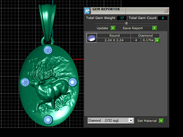This screenshot has width=183, height=137.
Task: Click the '0.17tw' weight cell
Action: pos(148,40)
